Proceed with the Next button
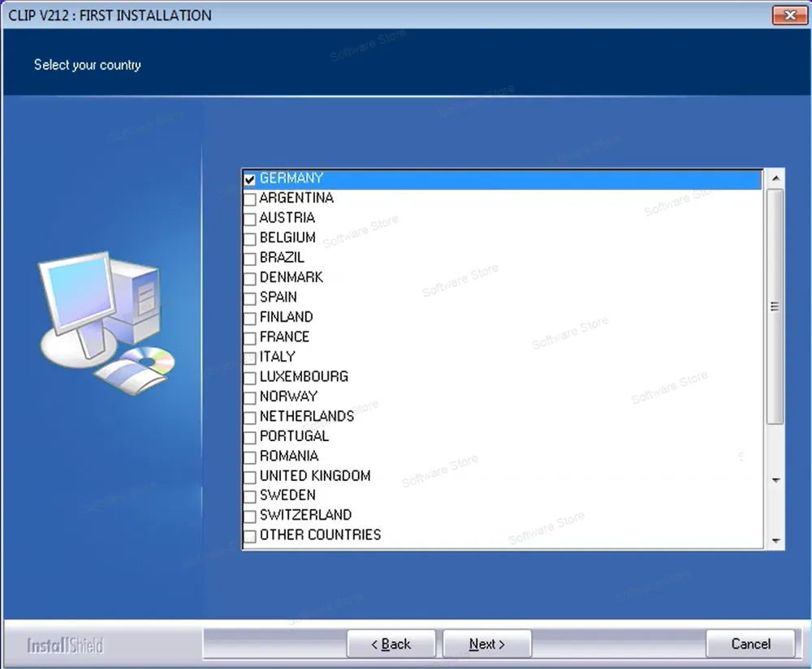This screenshot has width=812, height=669. pos(486,644)
